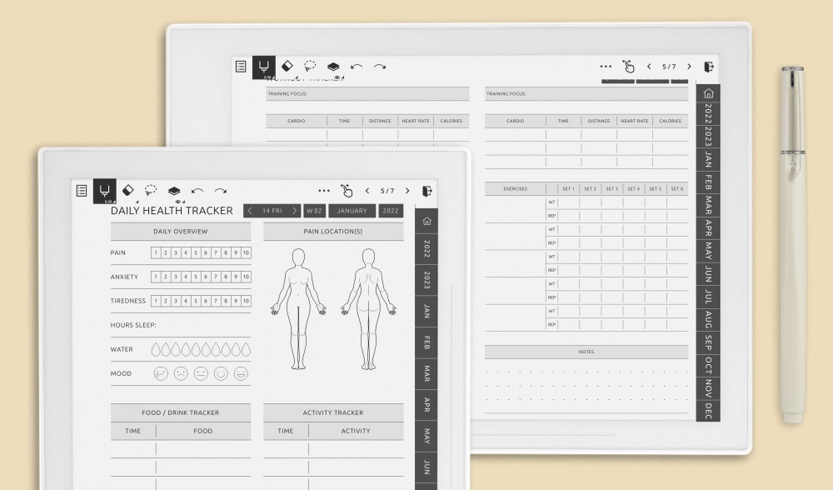Click the 2022 year link in header
Viewport: 833px width, 490px height.
click(x=391, y=211)
